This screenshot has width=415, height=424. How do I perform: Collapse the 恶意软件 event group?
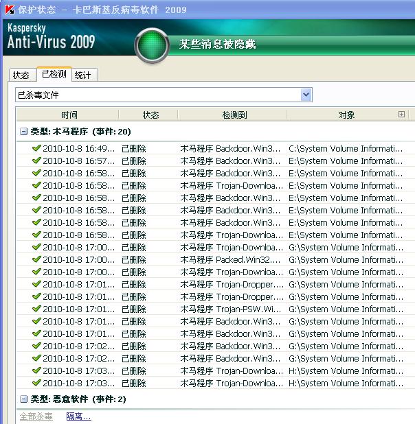click(x=23, y=399)
